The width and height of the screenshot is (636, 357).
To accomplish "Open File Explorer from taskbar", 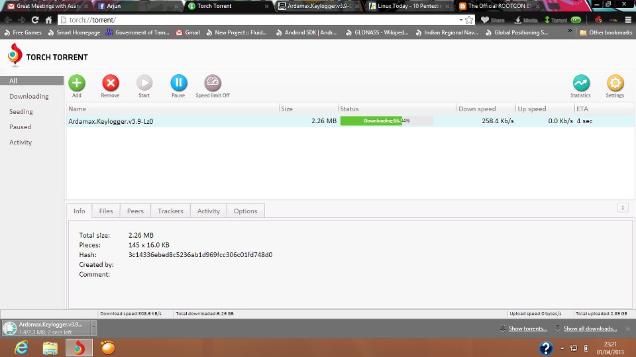I will (x=50, y=348).
